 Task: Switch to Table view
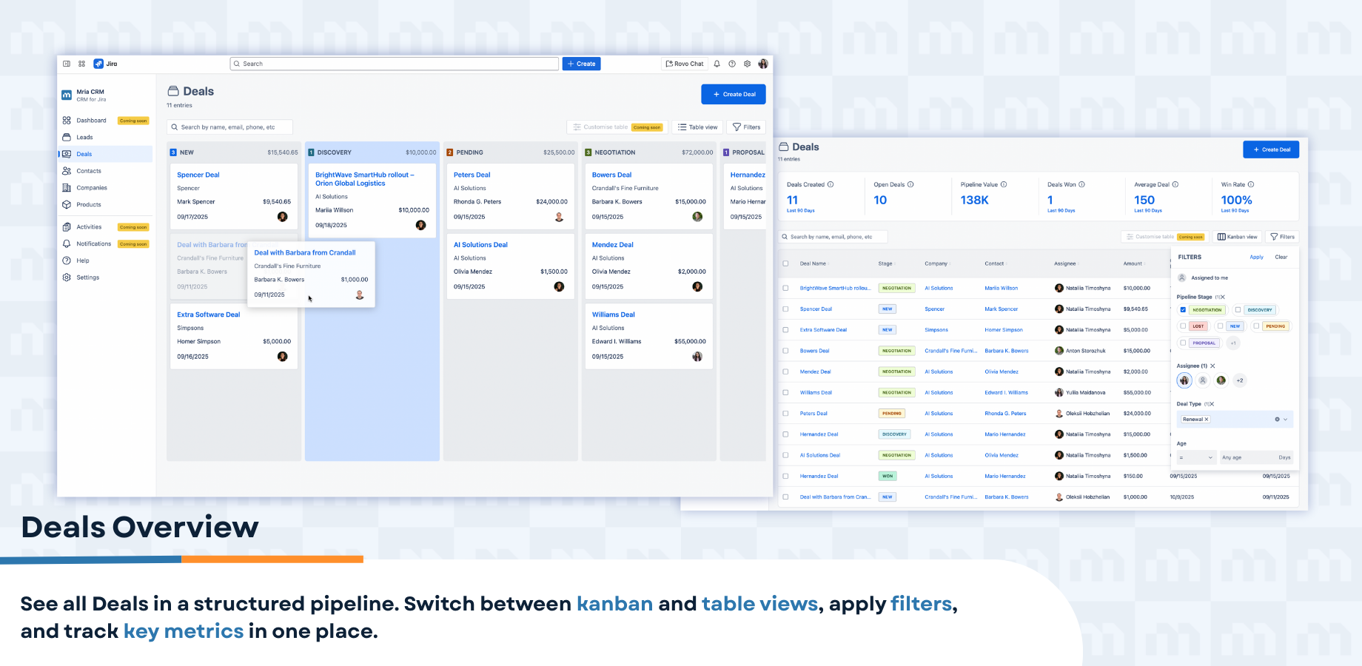pyautogui.click(x=698, y=127)
